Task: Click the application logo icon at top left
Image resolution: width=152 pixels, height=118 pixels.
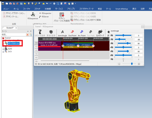Action: point(3,3)
